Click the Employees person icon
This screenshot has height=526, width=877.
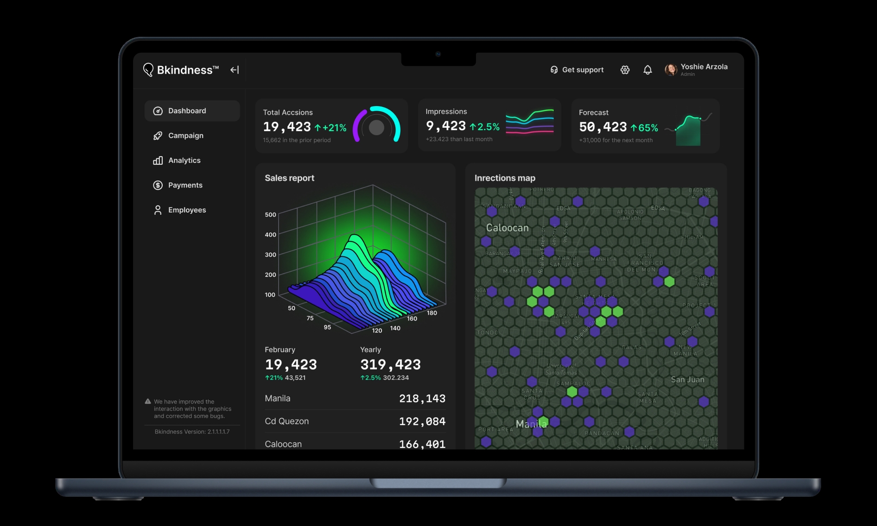[158, 210]
